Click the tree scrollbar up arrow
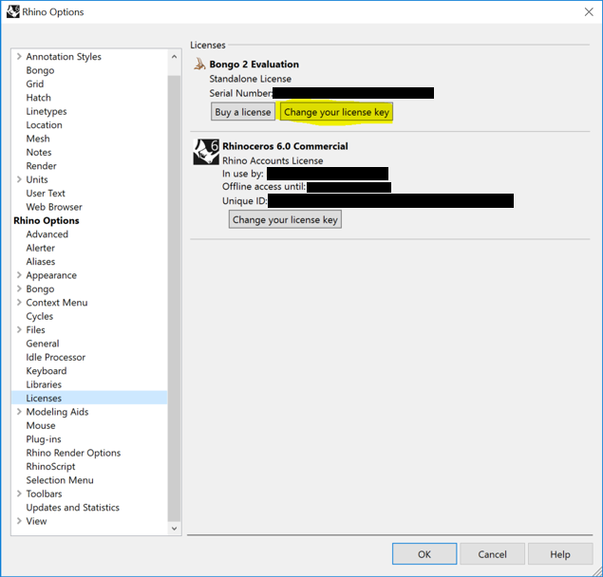603x577 pixels. tap(174, 57)
